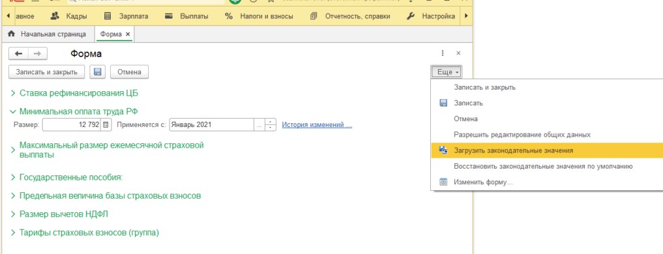Click the Размер value field 12 792
663x254 pixels.
72,124
